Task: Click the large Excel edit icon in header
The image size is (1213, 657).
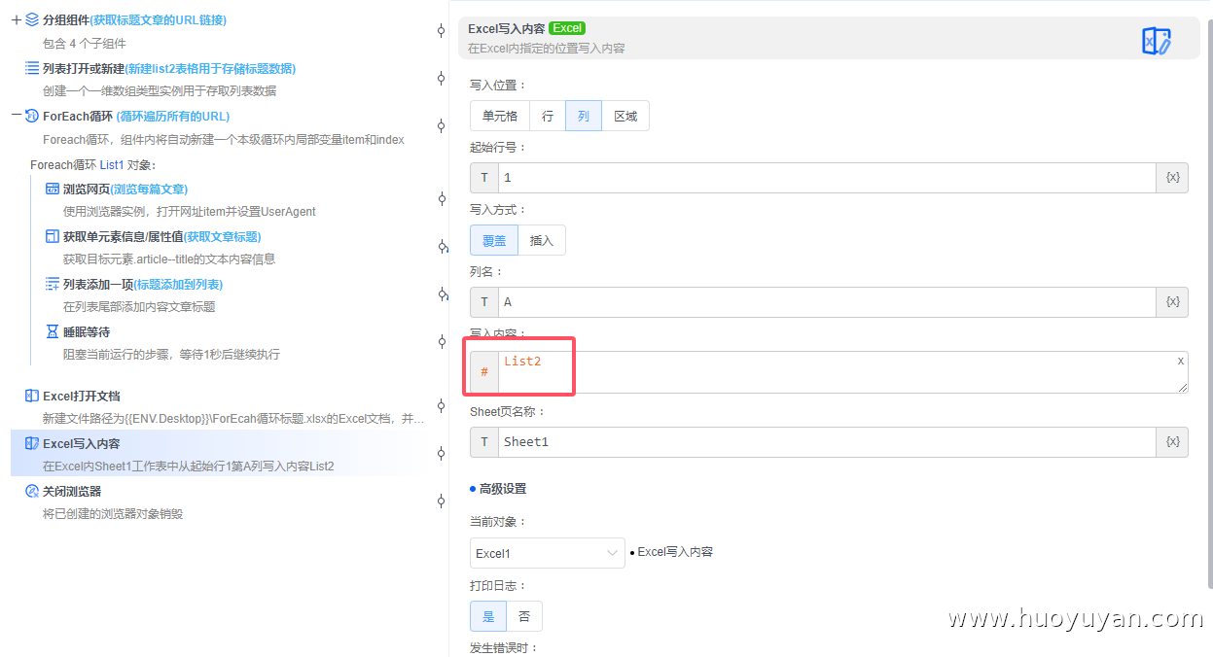Action: tap(1156, 41)
